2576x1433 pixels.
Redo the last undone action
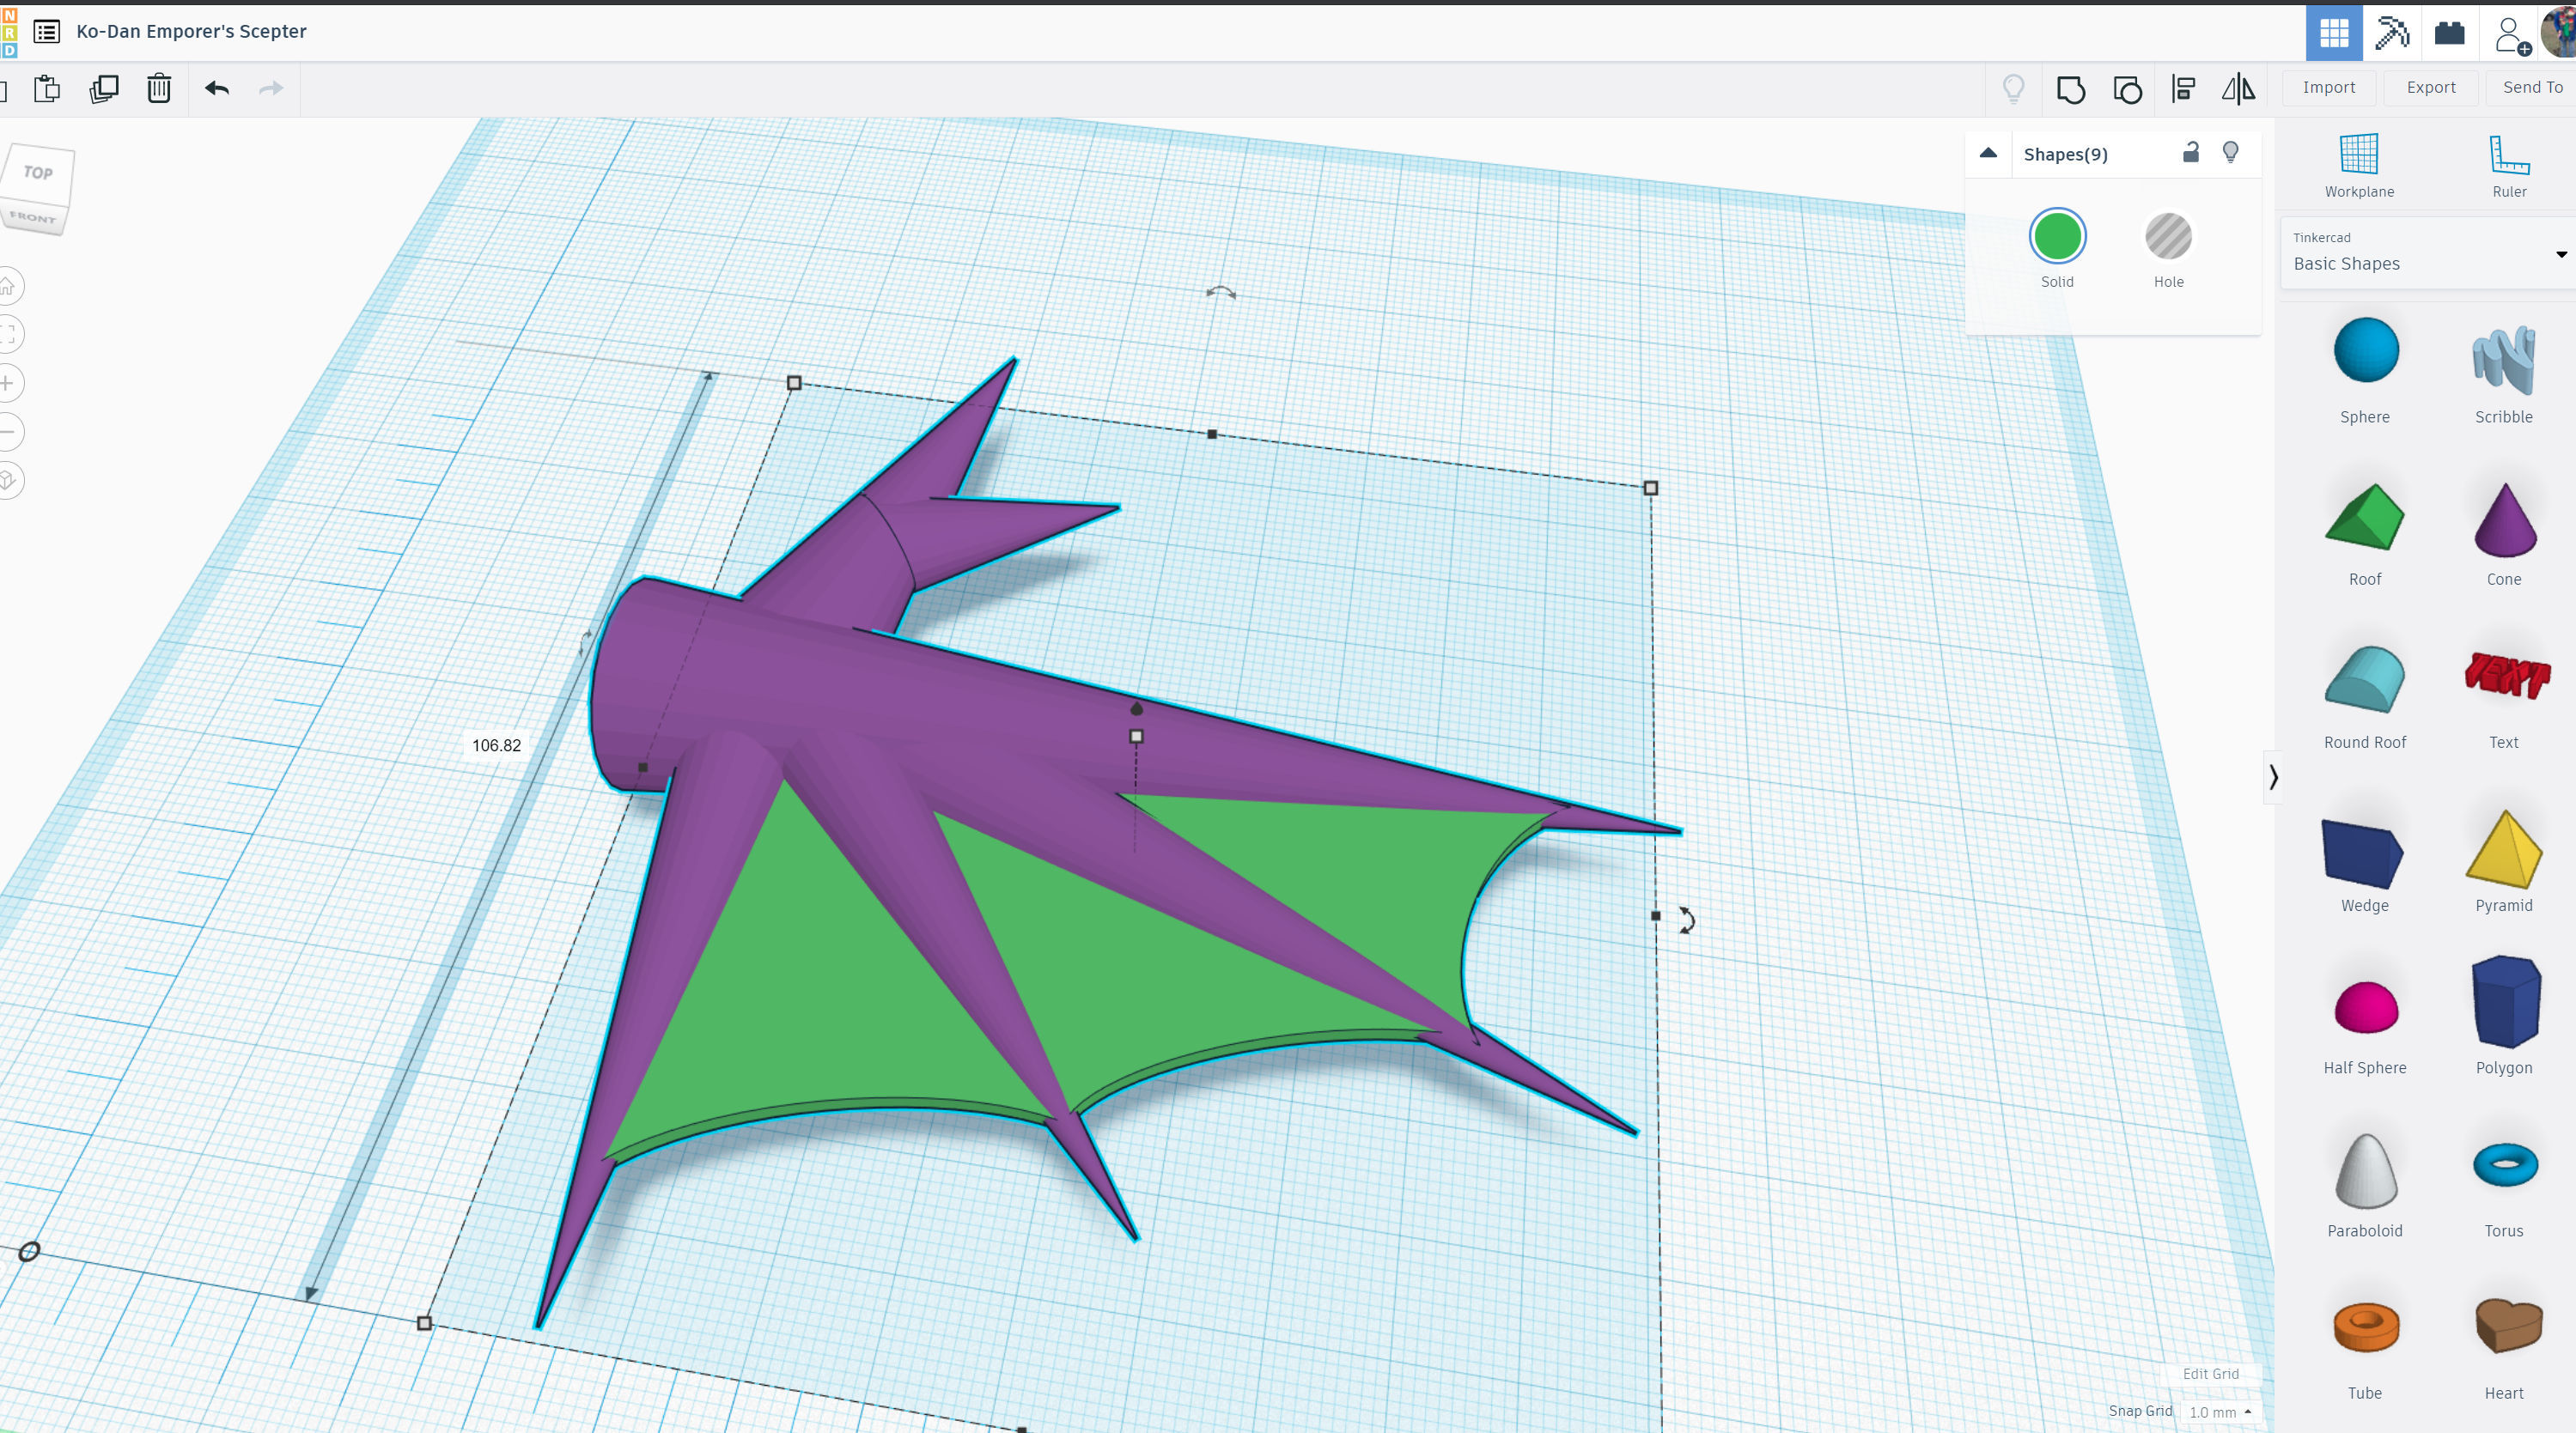[x=271, y=88]
